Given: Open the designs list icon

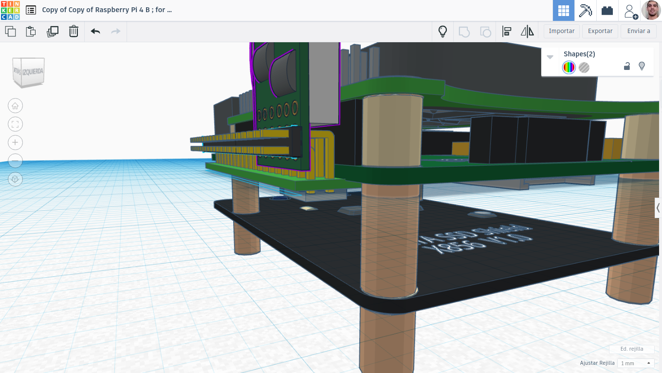Looking at the screenshot, I should 31,10.
